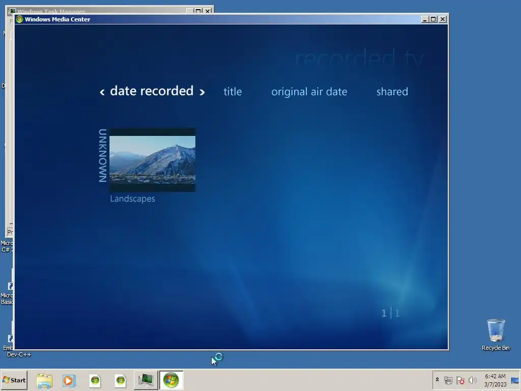Launch Windows Media Player from taskbar
Viewport: 521px width, 391px height.
click(x=69, y=380)
